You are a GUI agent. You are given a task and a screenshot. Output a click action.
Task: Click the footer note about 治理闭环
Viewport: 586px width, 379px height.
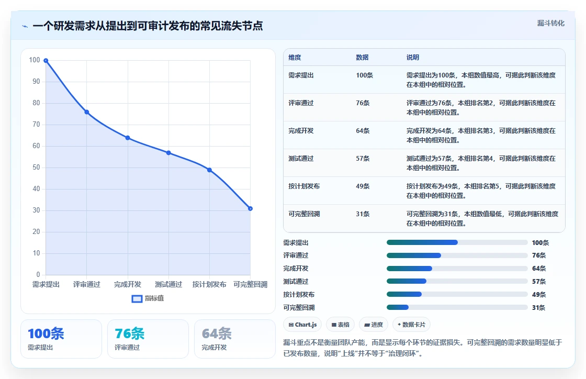423,348
